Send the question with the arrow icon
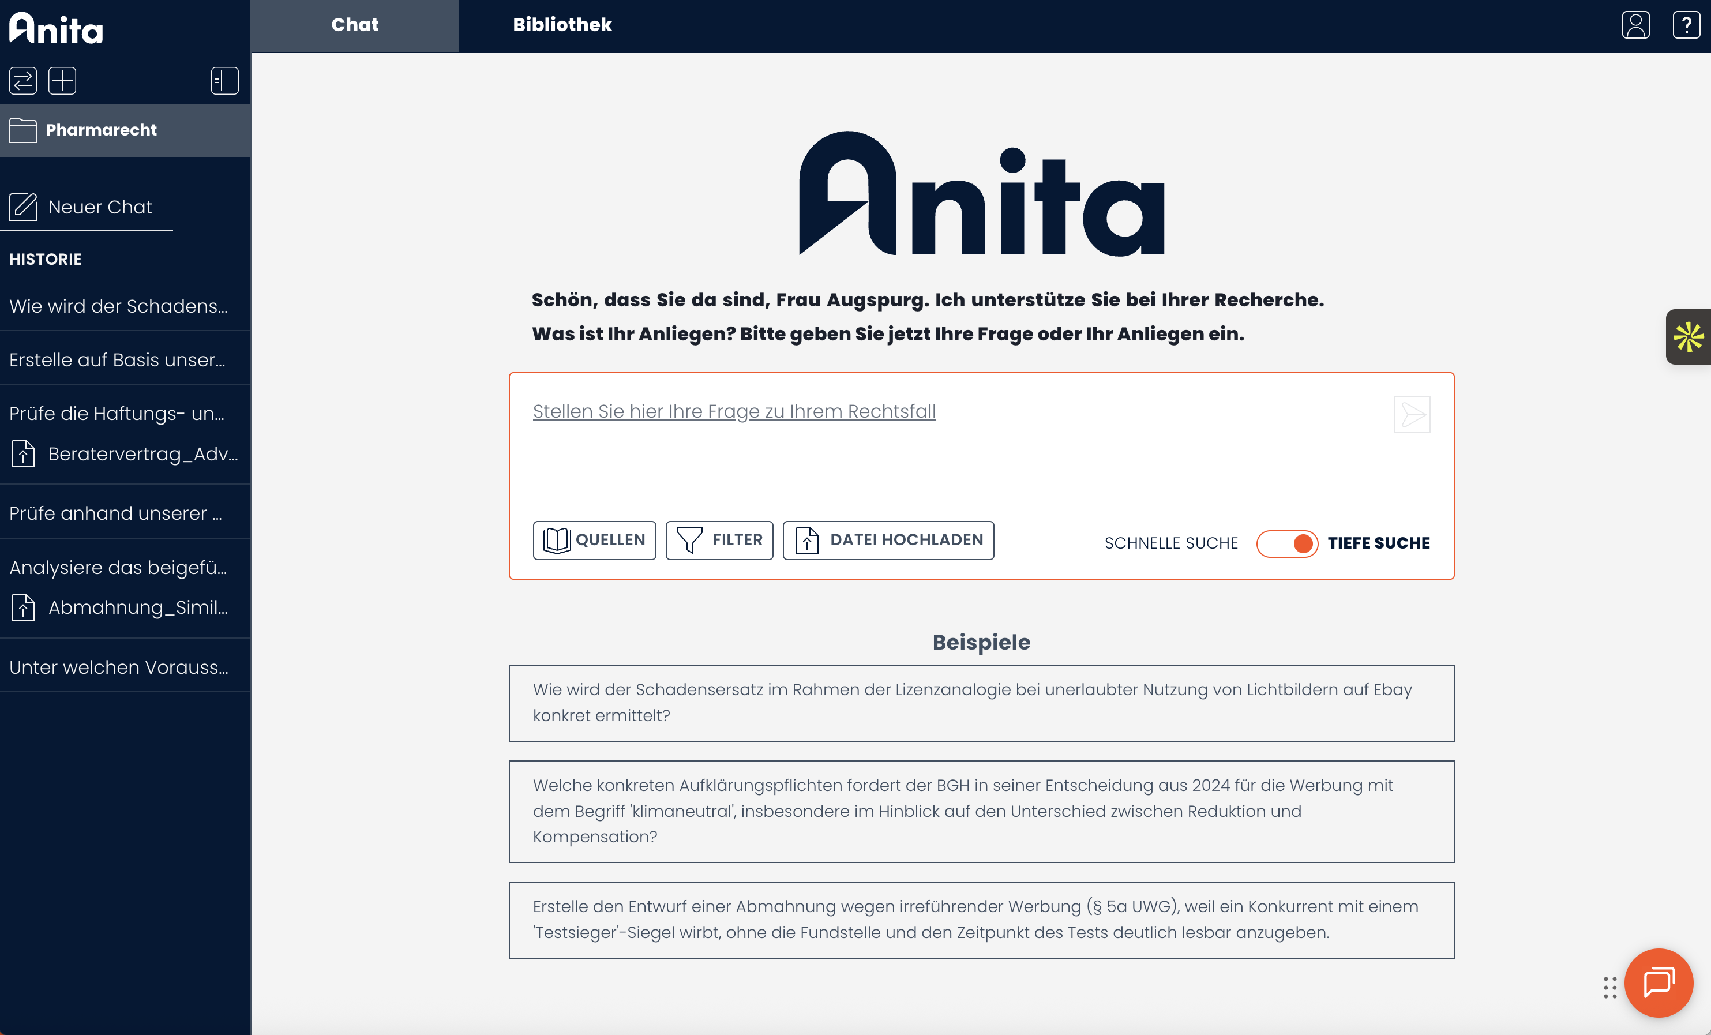The height and width of the screenshot is (1035, 1711). (1412, 415)
